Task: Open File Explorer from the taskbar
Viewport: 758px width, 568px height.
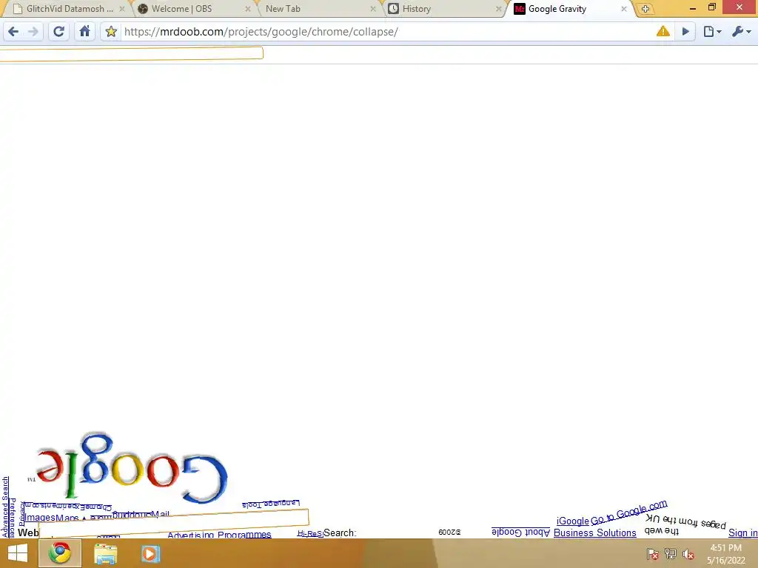Action: point(105,553)
